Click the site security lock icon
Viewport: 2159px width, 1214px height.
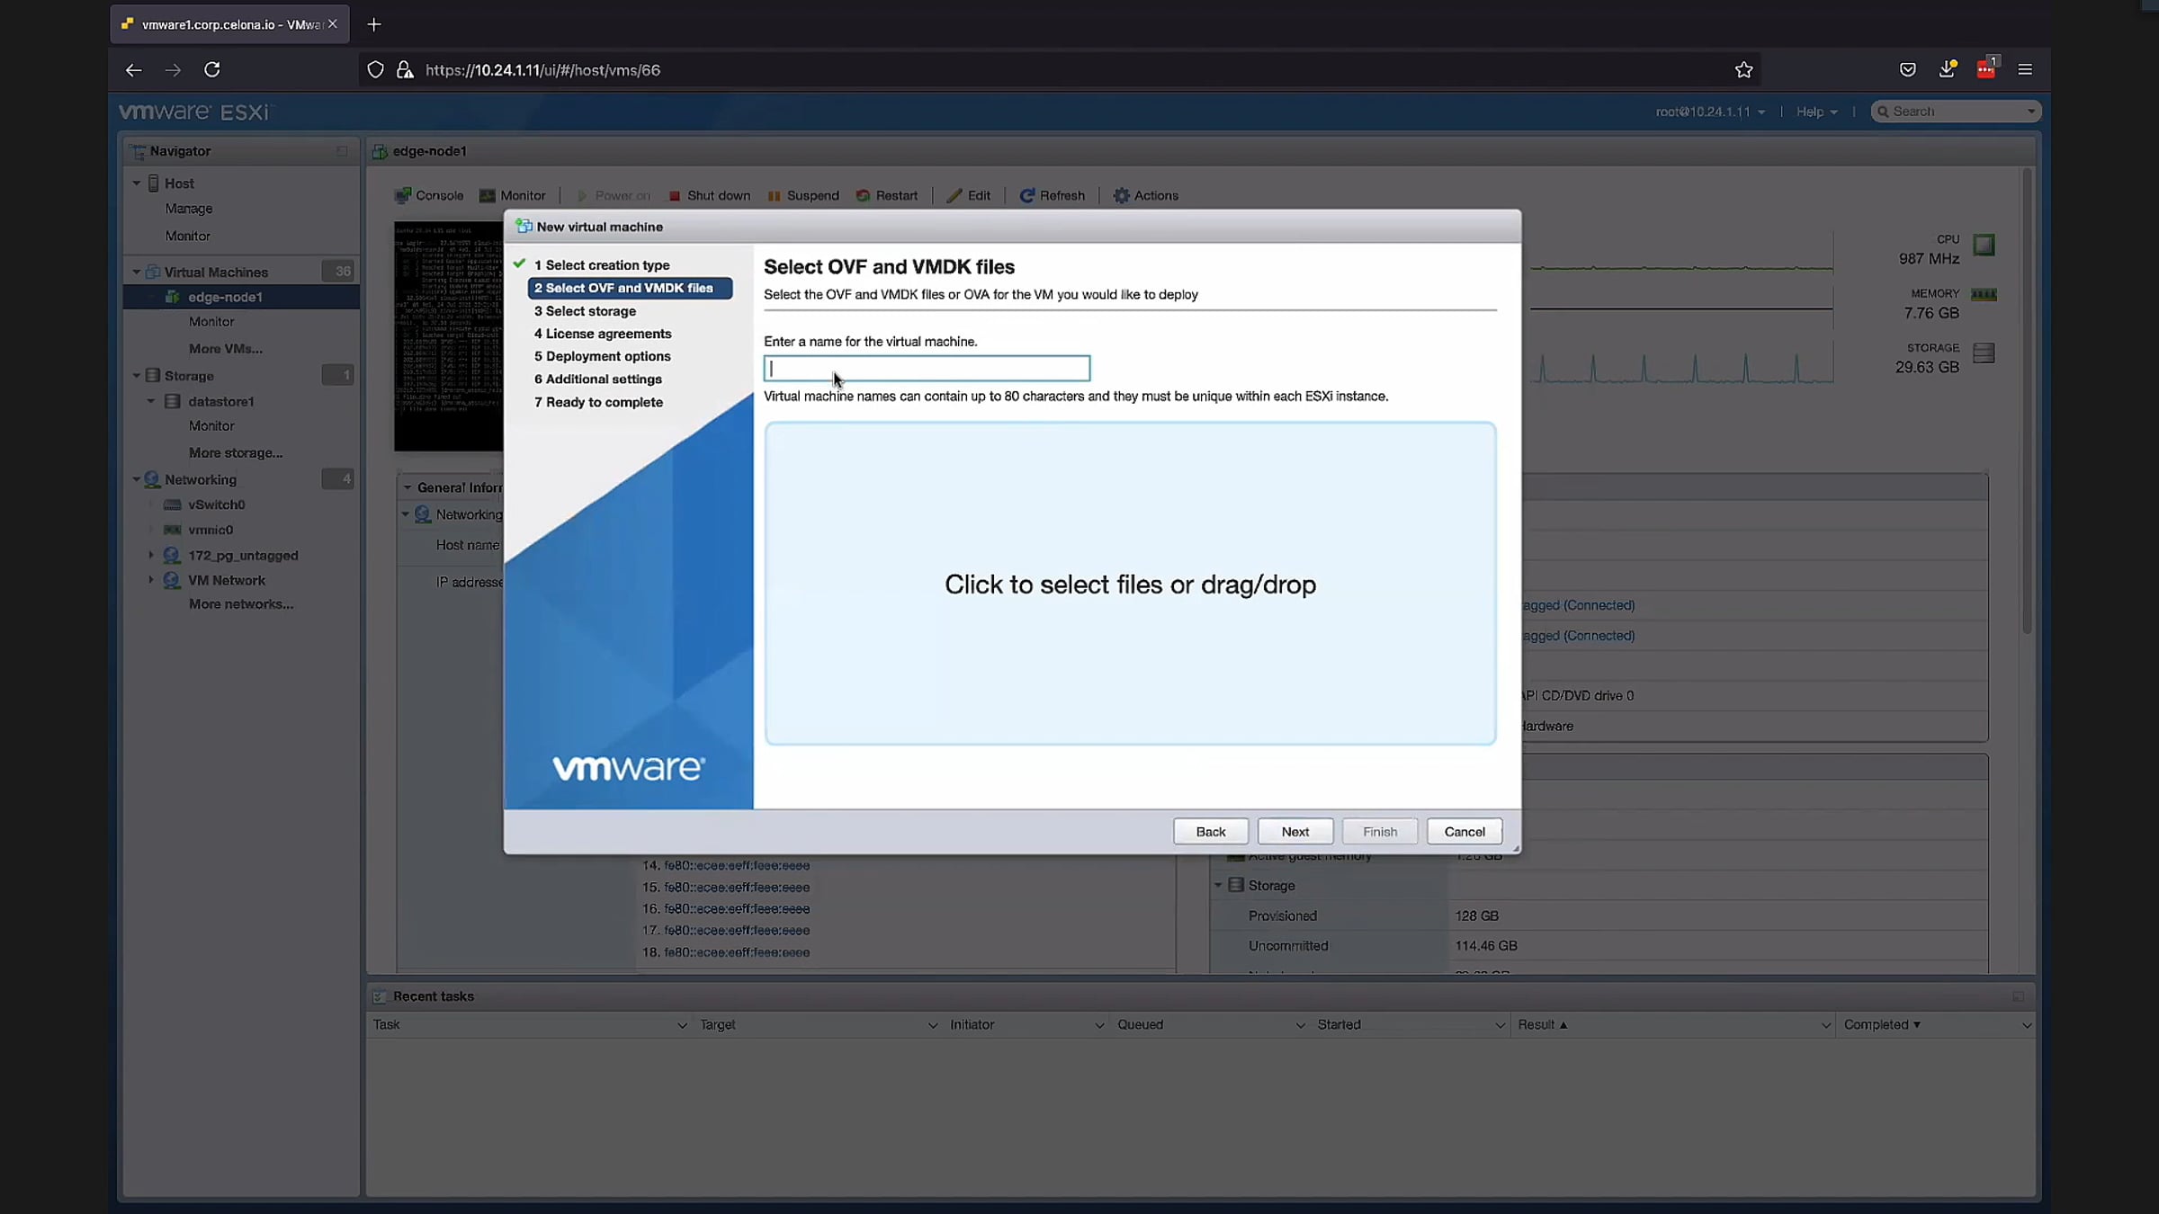point(405,70)
